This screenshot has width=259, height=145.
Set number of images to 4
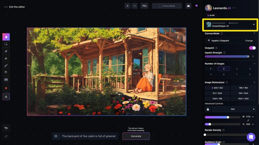(250, 69)
